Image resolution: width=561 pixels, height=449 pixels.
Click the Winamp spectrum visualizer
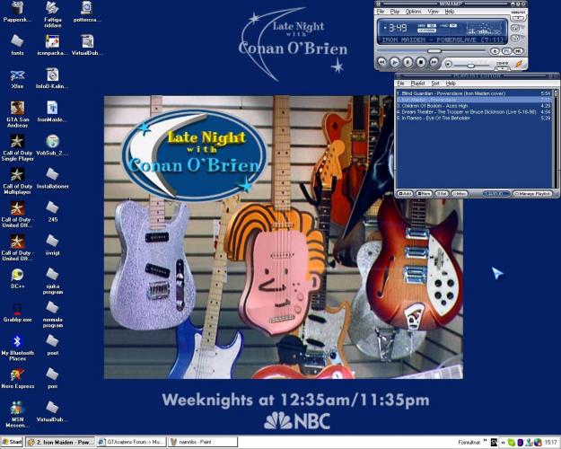484,28
